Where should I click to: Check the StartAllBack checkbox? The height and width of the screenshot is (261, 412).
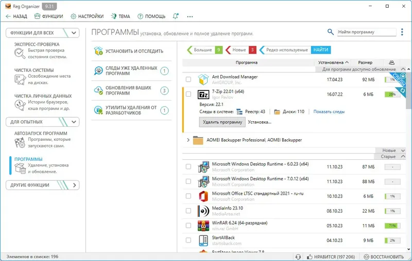click(x=188, y=240)
